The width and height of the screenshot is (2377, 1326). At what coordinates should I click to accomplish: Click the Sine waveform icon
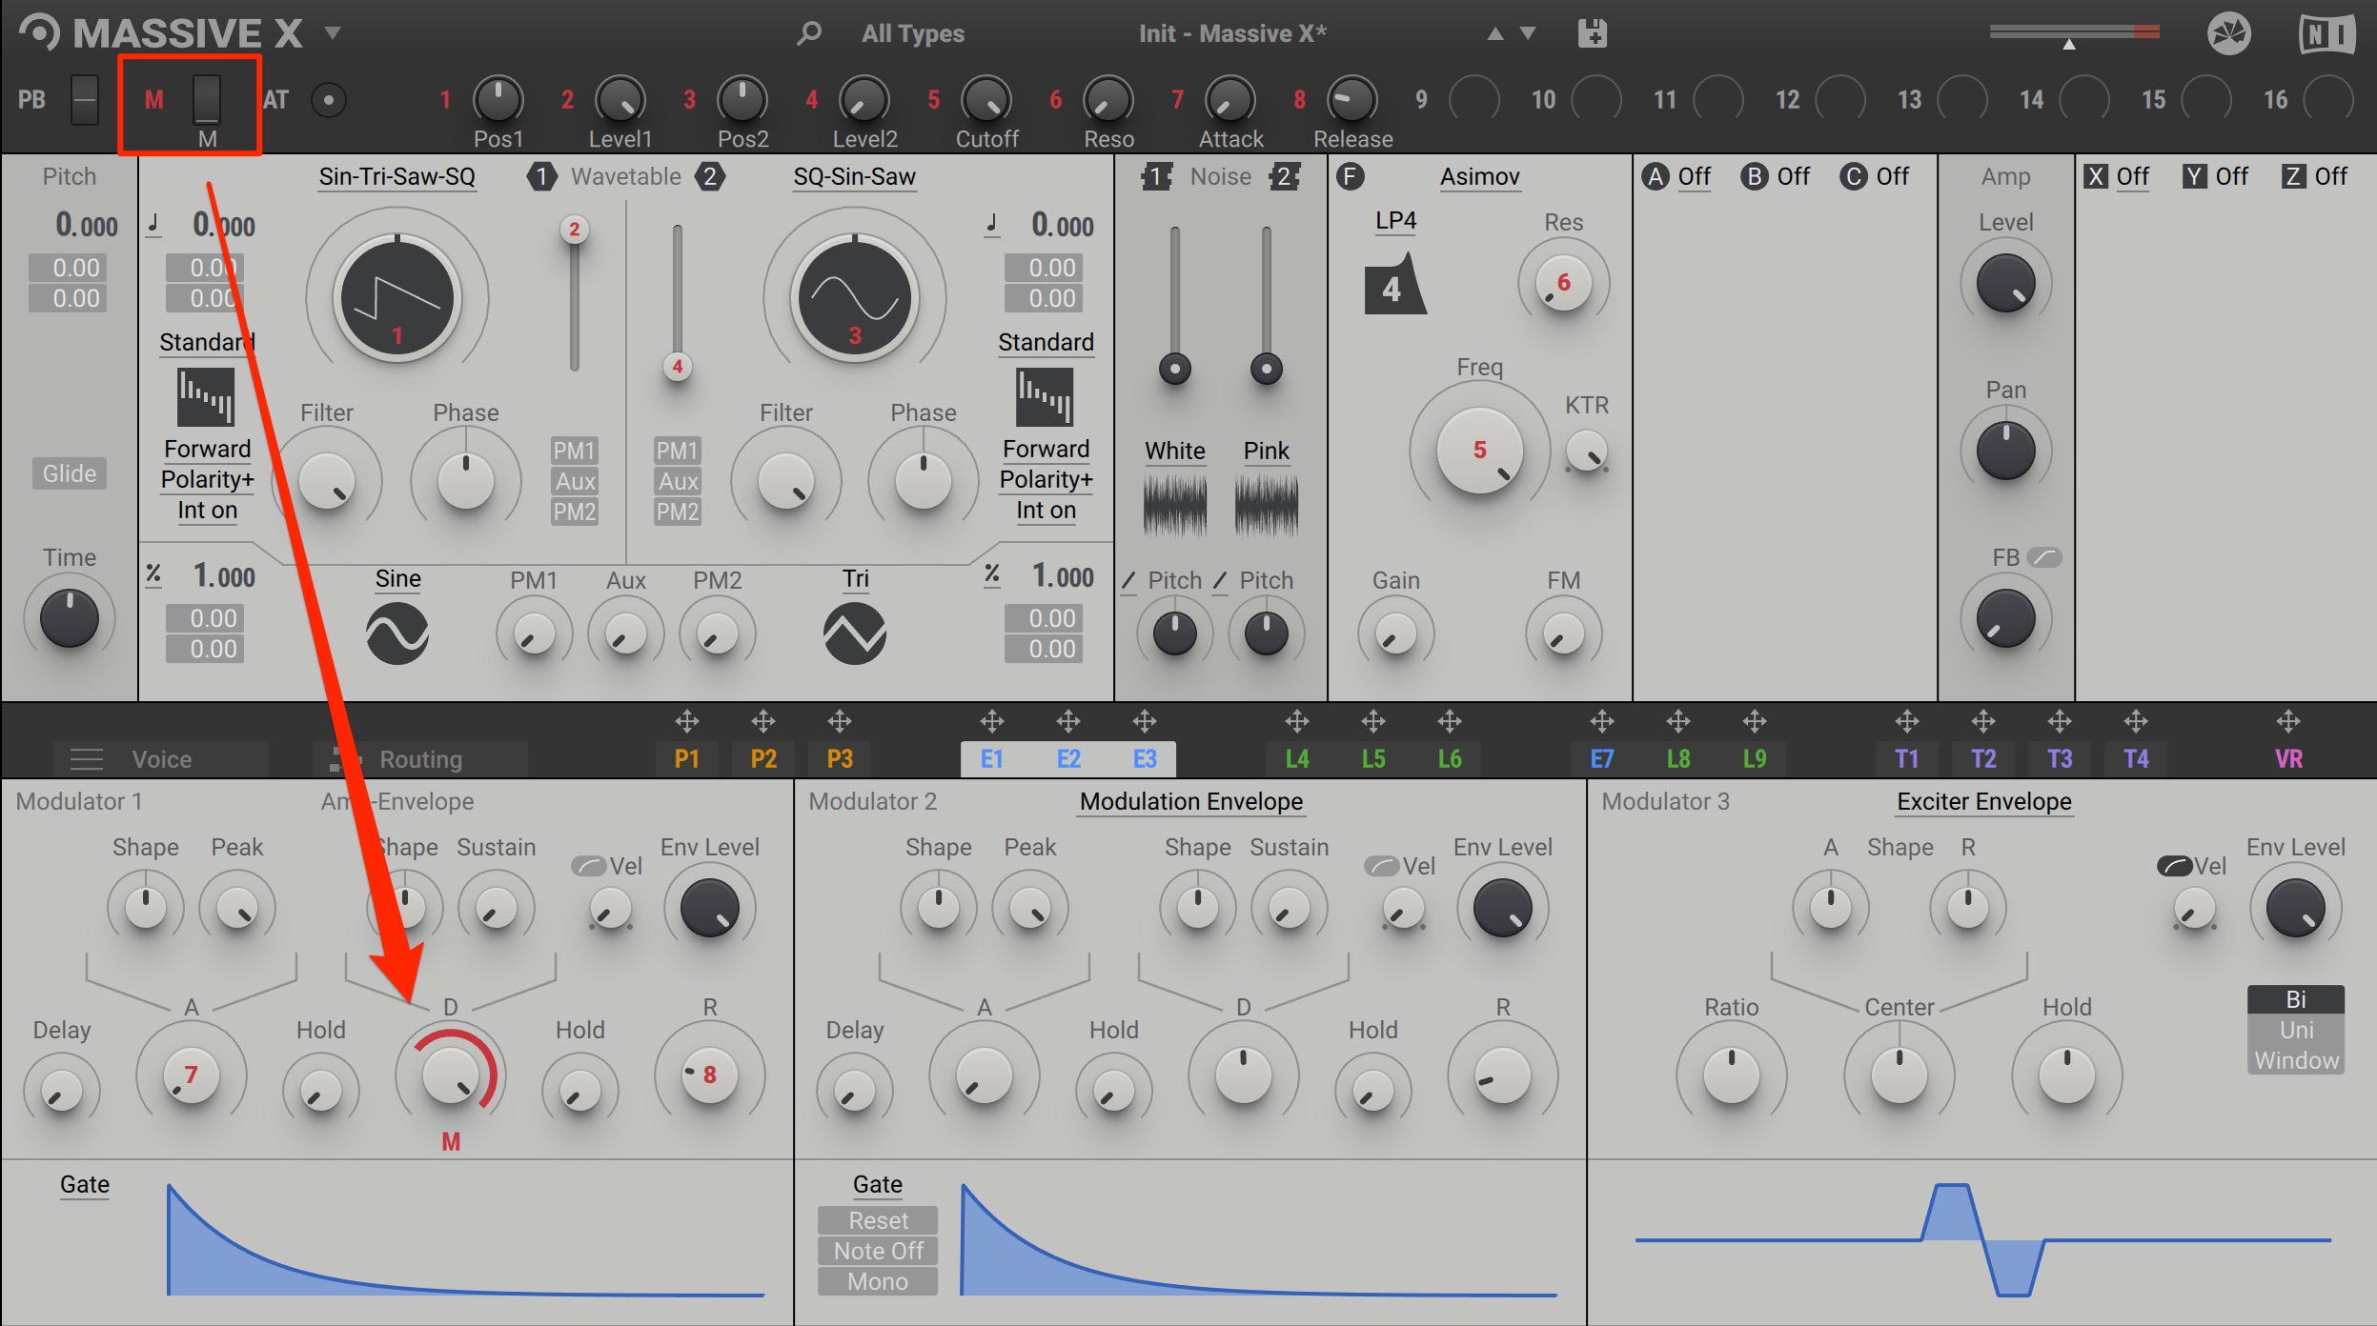click(397, 633)
